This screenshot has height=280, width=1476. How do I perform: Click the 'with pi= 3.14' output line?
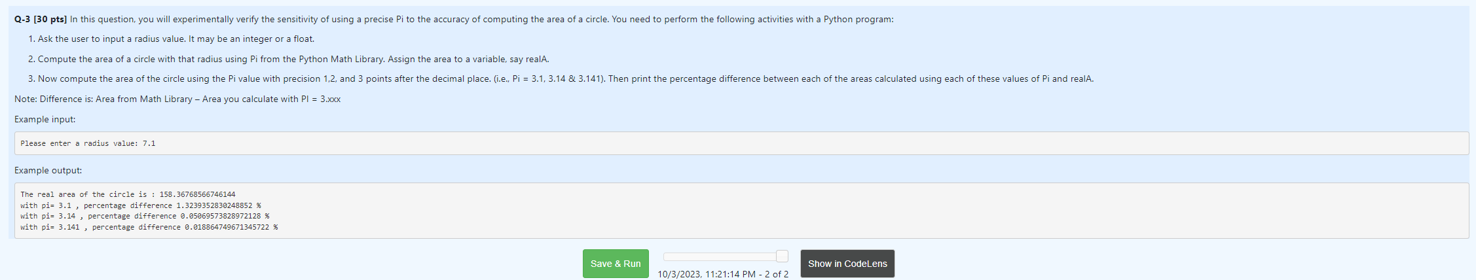(x=145, y=216)
